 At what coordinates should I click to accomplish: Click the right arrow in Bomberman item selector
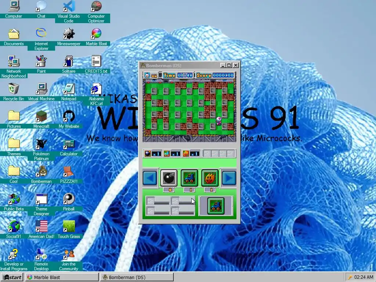point(229,178)
